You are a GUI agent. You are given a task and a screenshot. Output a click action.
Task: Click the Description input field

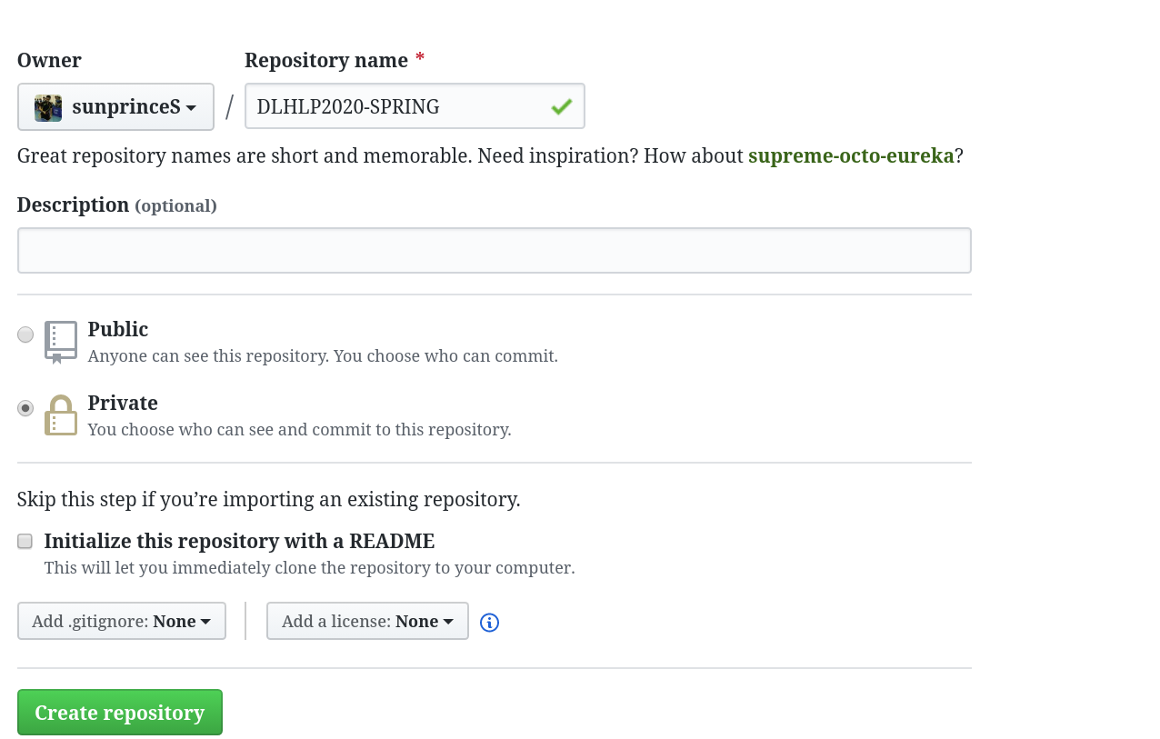495,251
